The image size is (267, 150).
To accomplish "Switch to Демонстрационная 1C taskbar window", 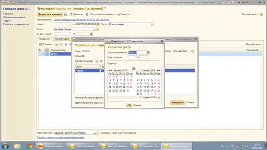I will pyautogui.click(x=51, y=146).
